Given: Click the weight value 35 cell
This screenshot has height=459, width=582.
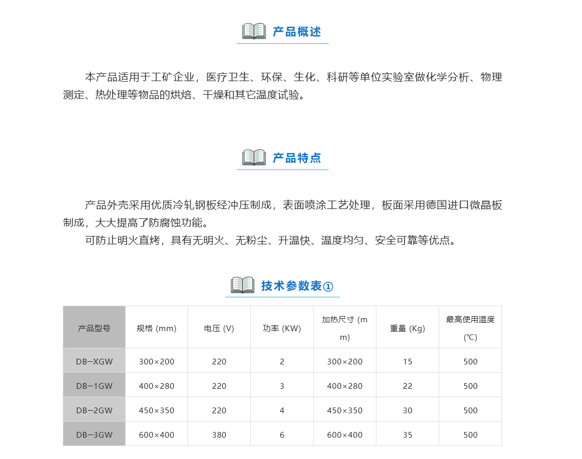Looking at the screenshot, I should (408, 434).
